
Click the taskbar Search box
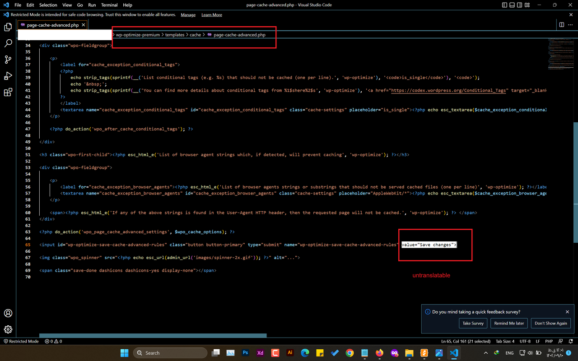click(170, 353)
